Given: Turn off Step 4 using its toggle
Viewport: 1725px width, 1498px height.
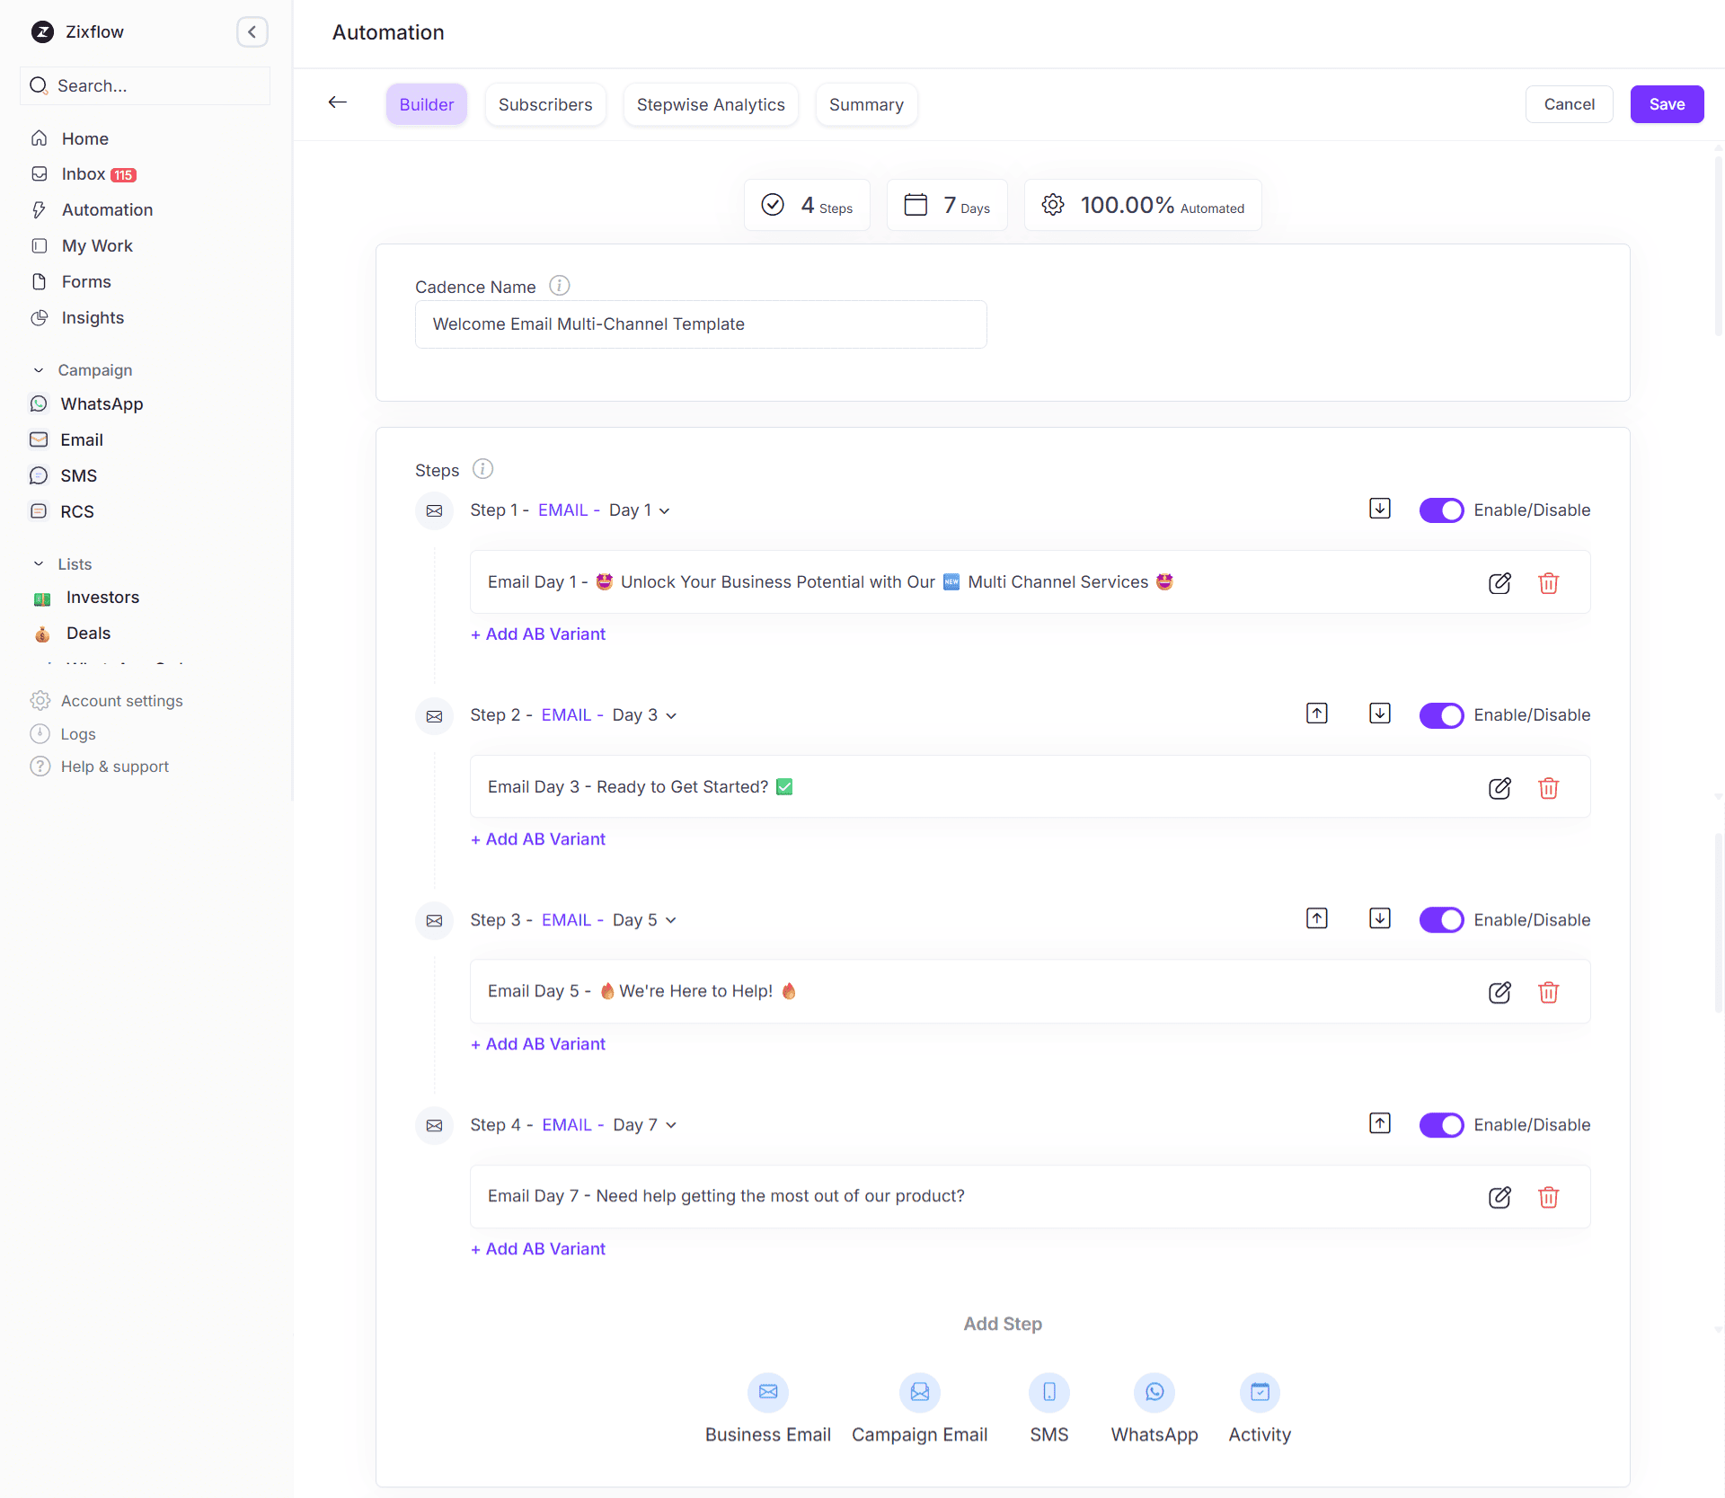Looking at the screenshot, I should coord(1441,1124).
